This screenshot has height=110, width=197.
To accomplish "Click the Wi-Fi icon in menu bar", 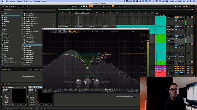I will click(157, 1).
